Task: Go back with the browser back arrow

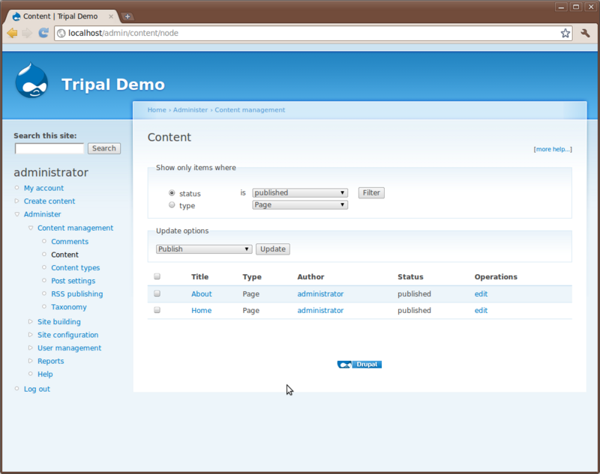Action: tap(12, 33)
